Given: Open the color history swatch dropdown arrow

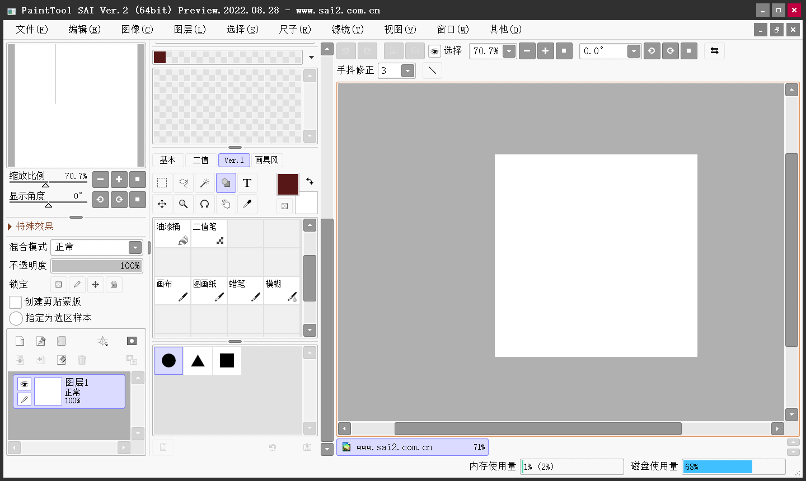Looking at the screenshot, I should click(x=311, y=57).
